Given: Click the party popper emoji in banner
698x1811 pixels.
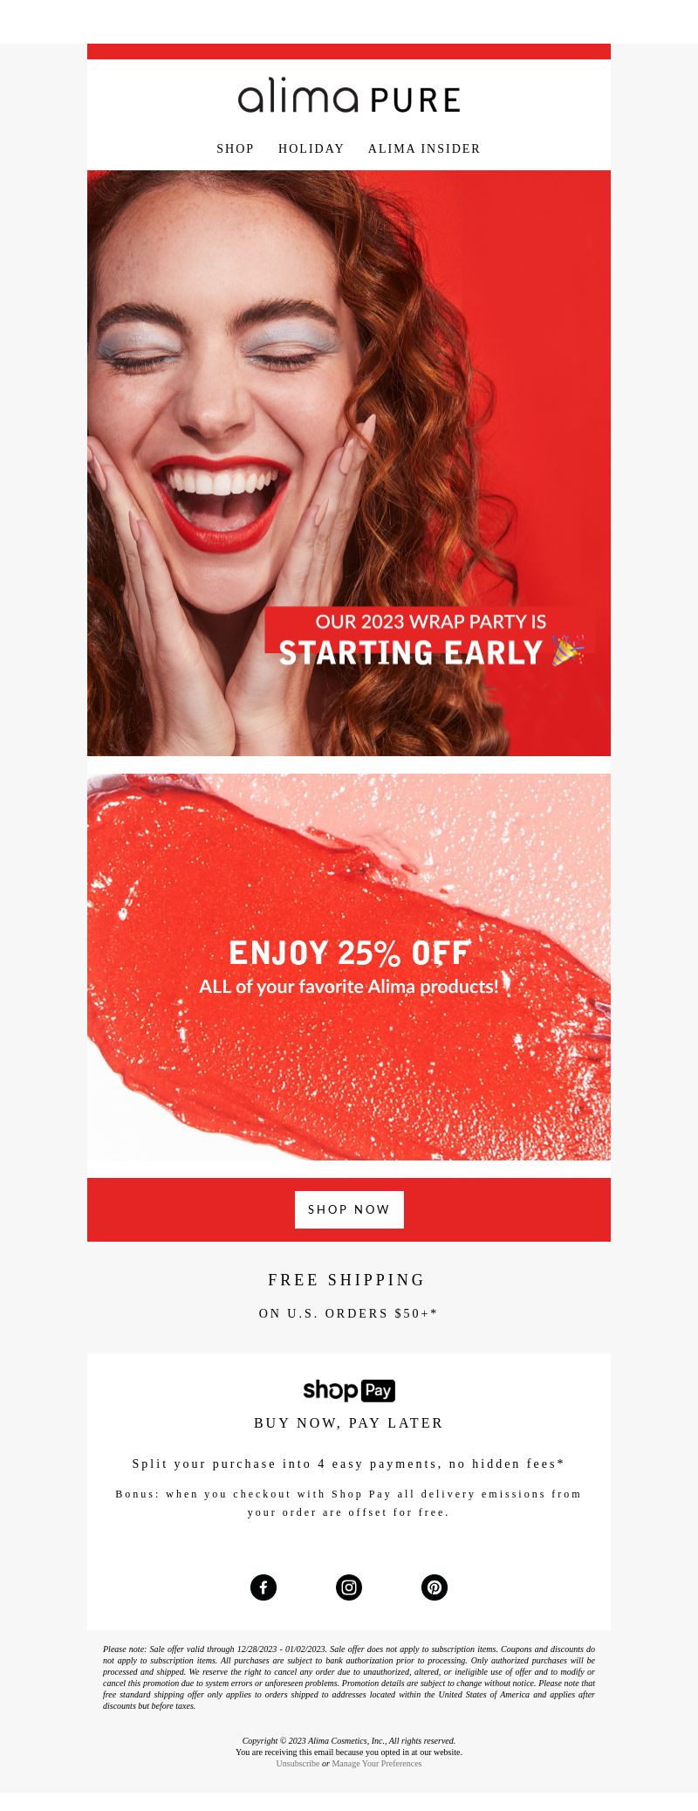Looking at the screenshot, I should coord(568,651).
